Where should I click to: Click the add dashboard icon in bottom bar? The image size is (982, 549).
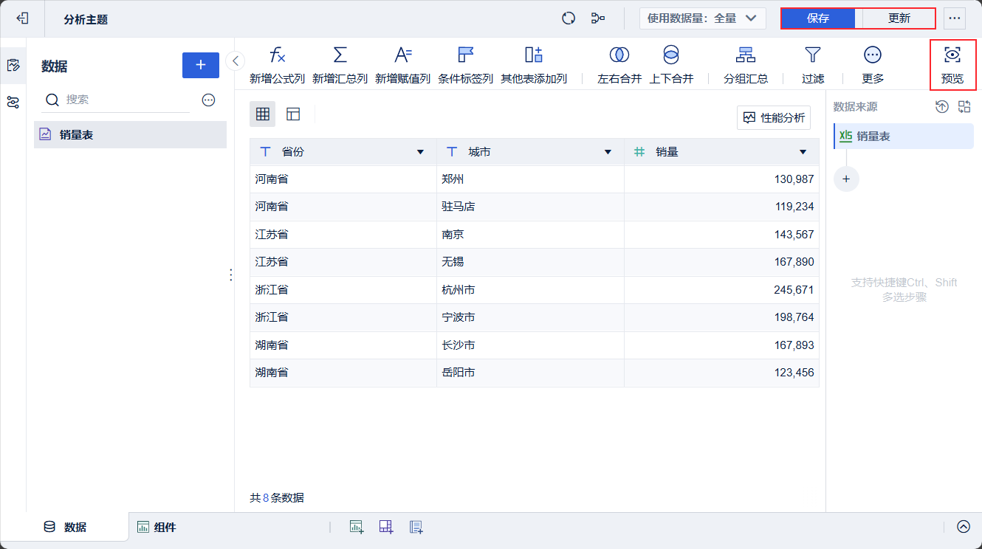pos(386,527)
